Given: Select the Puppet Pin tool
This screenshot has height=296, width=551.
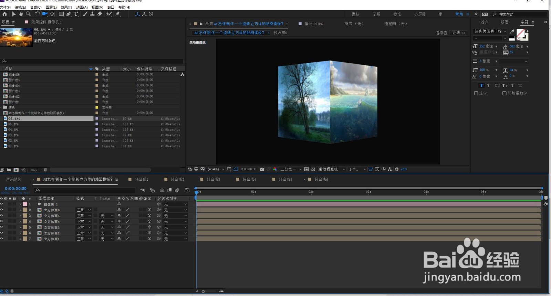Looking at the screenshot, I should point(118,14).
